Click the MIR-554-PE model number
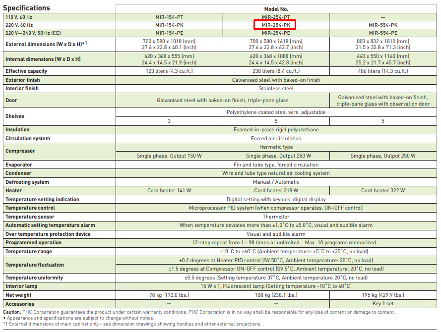This screenshot has width=441, height=332. coord(383,33)
